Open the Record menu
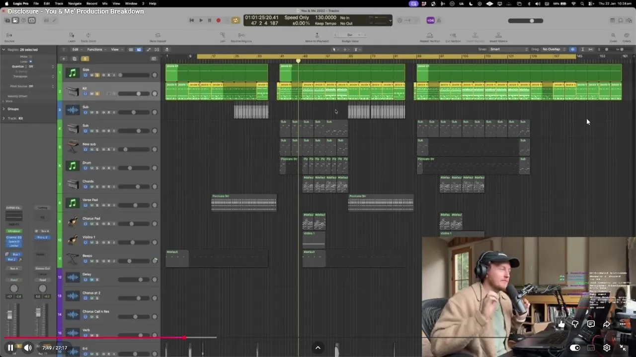Screen dimensions: 636x357 pyautogui.click(x=92, y=3)
